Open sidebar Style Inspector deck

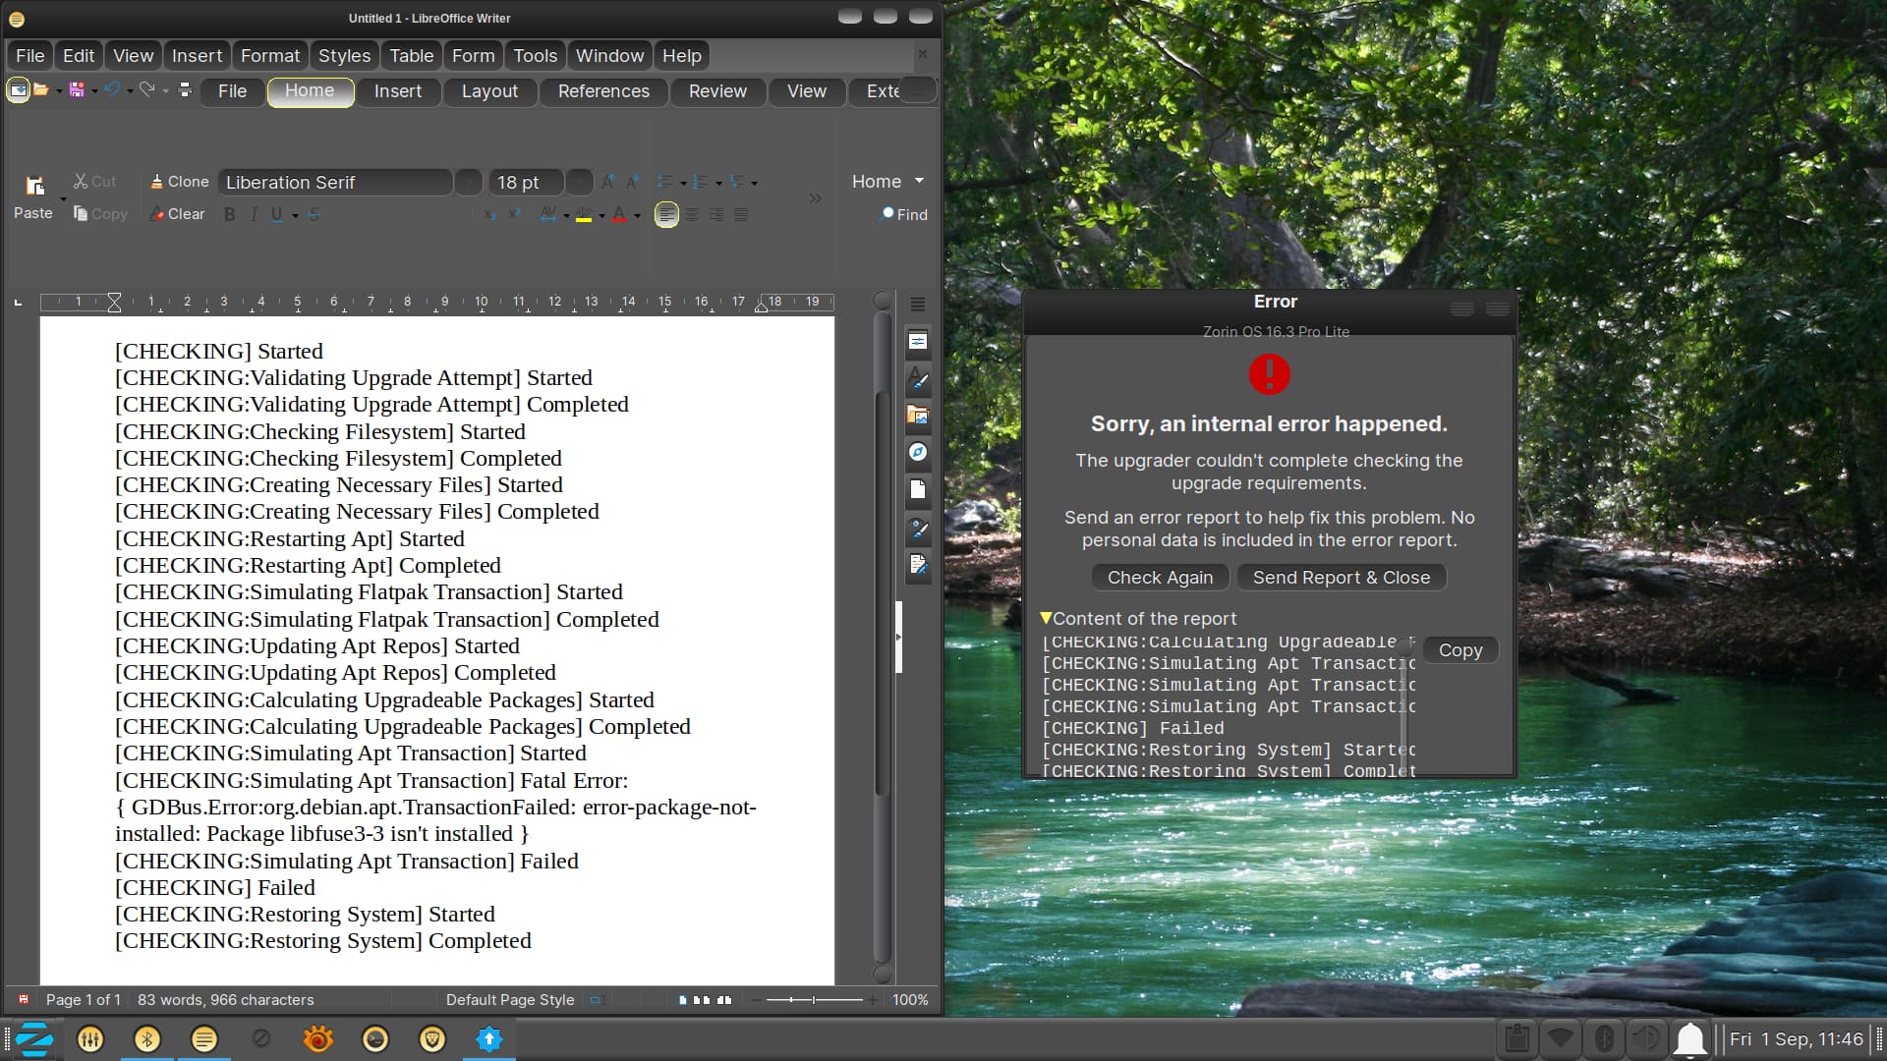click(918, 528)
